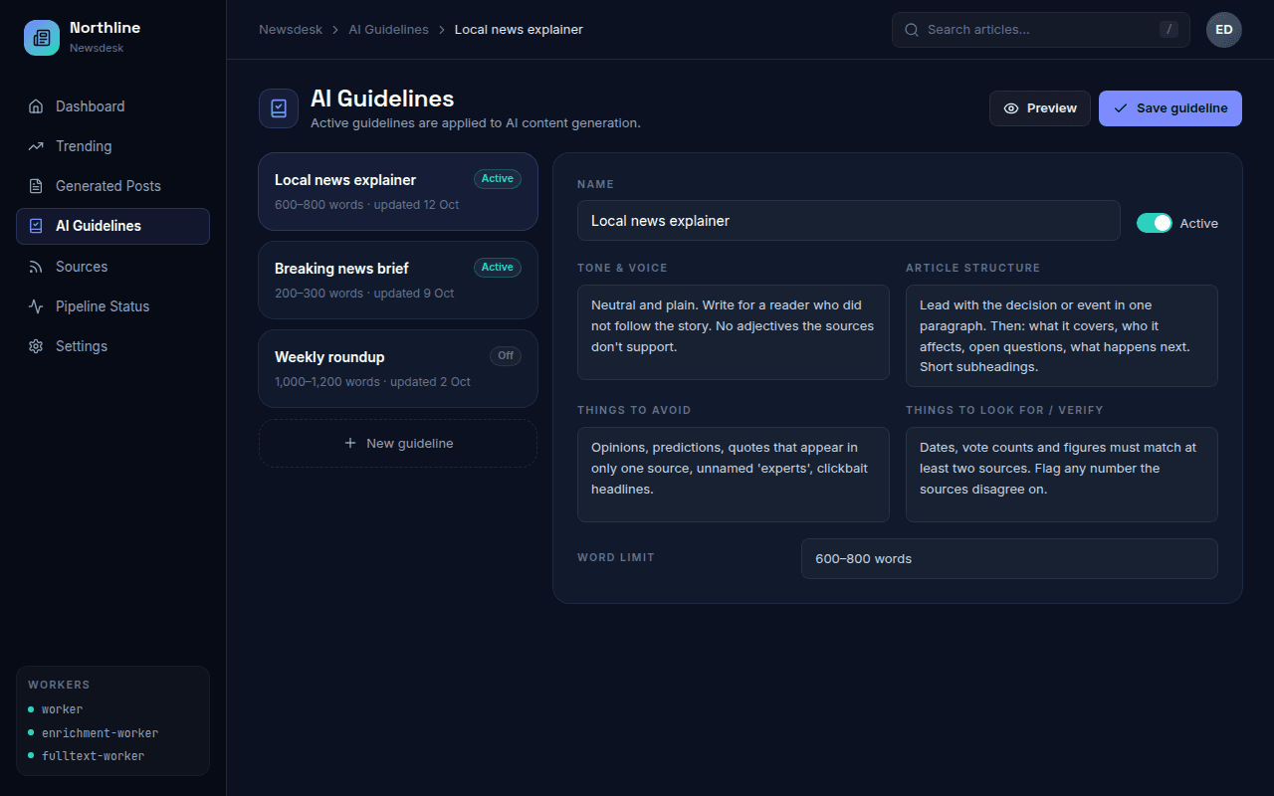Click the Search articles field
The image size is (1274, 796).
[1041, 30]
